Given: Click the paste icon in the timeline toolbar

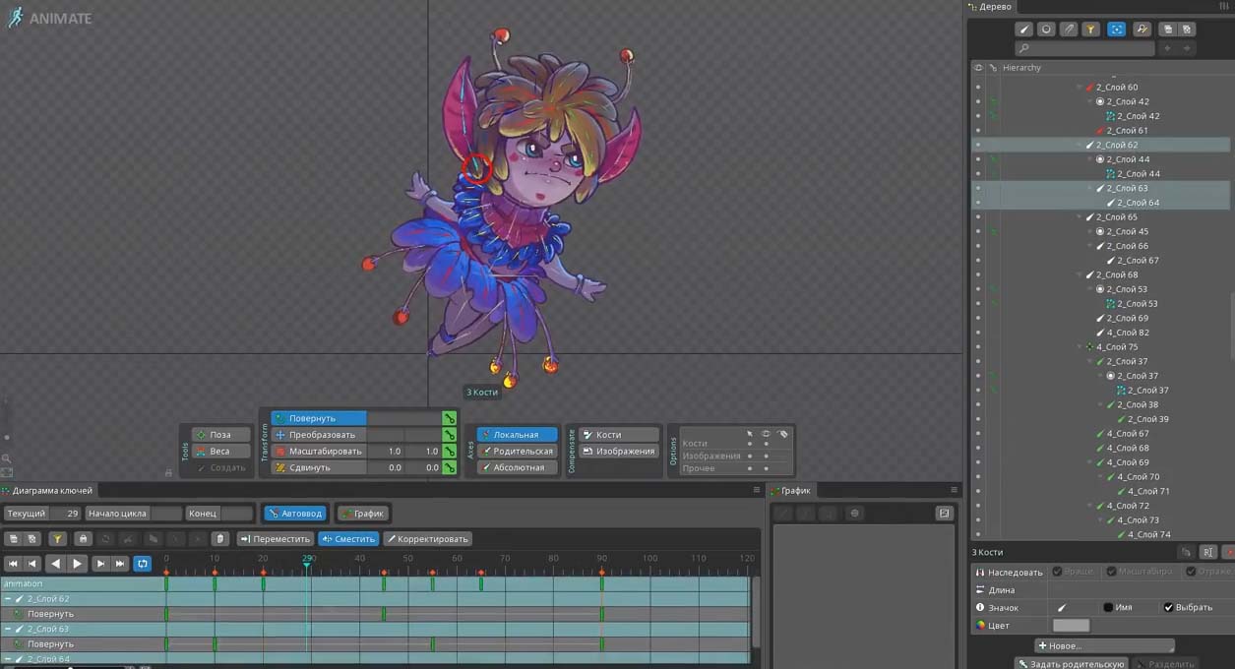Looking at the screenshot, I should coord(32,539).
